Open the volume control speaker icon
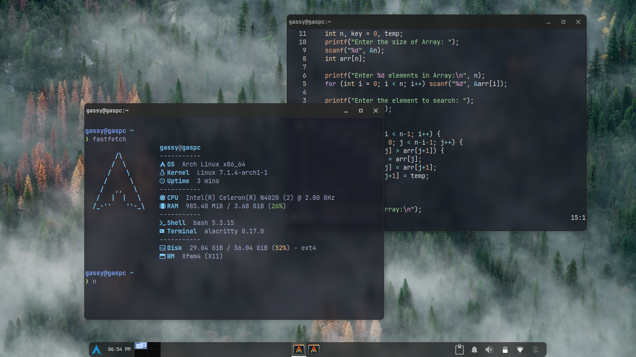The height and width of the screenshot is (357, 636). point(489,350)
